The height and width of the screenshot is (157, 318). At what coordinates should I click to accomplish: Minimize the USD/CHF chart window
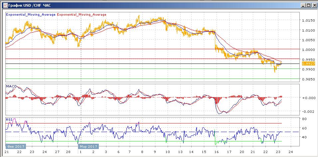coord(303,5)
